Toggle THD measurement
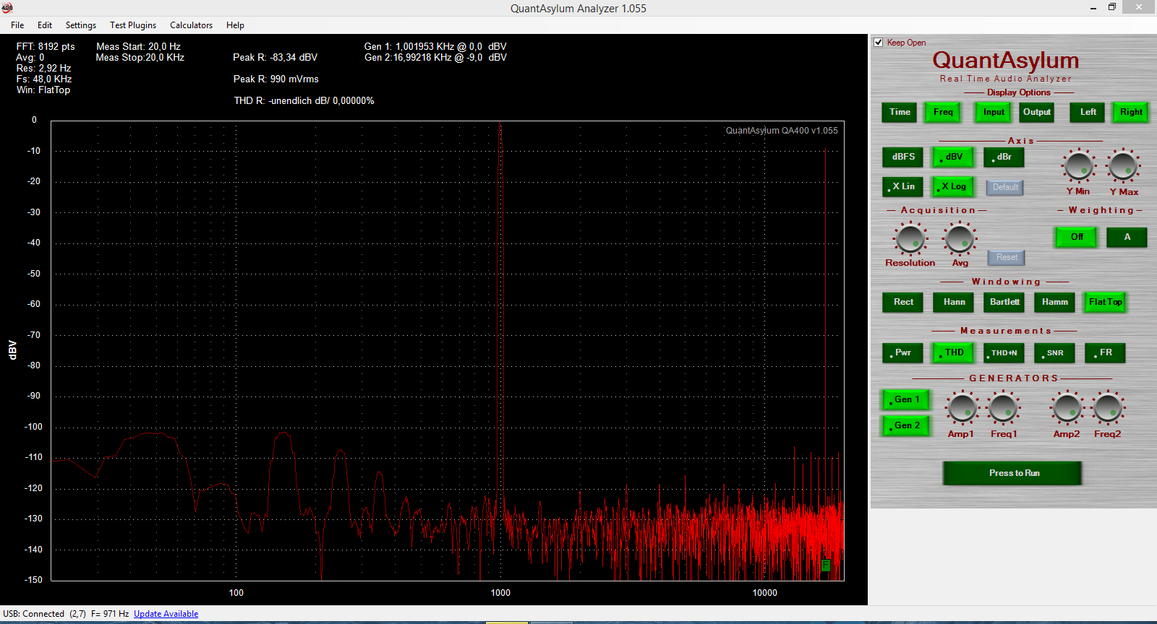This screenshot has width=1157, height=624. pos(953,352)
